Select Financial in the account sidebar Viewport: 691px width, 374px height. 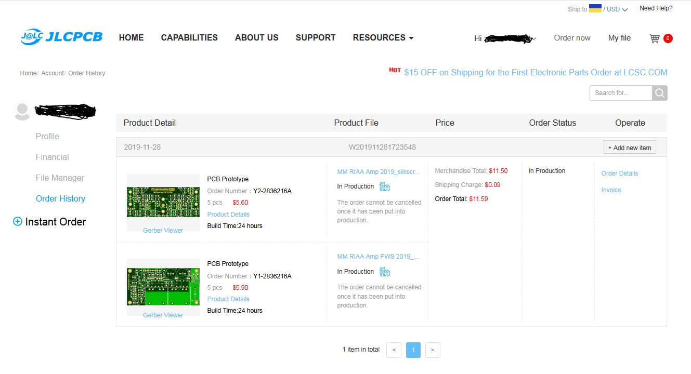(52, 157)
